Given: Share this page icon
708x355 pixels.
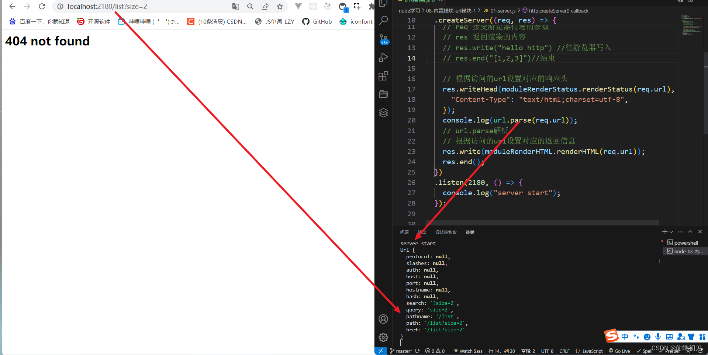Looking at the screenshot, I should coord(265,7).
